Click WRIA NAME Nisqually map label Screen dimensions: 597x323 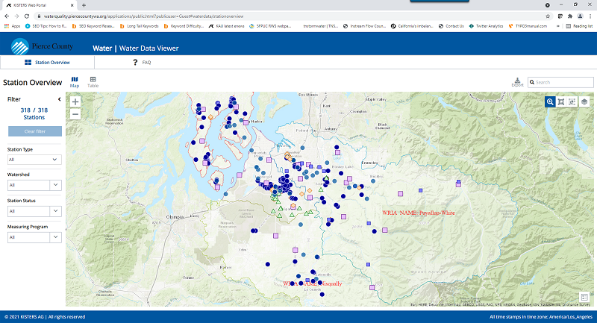click(x=313, y=283)
